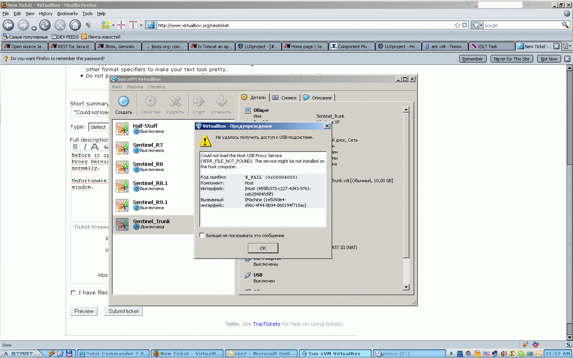Viewport: 573px width, 358px height.
Task: Switch to Total Commander in the taskbar
Action: coord(113,354)
